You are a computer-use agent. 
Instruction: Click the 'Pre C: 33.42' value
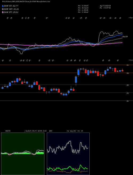83,12
